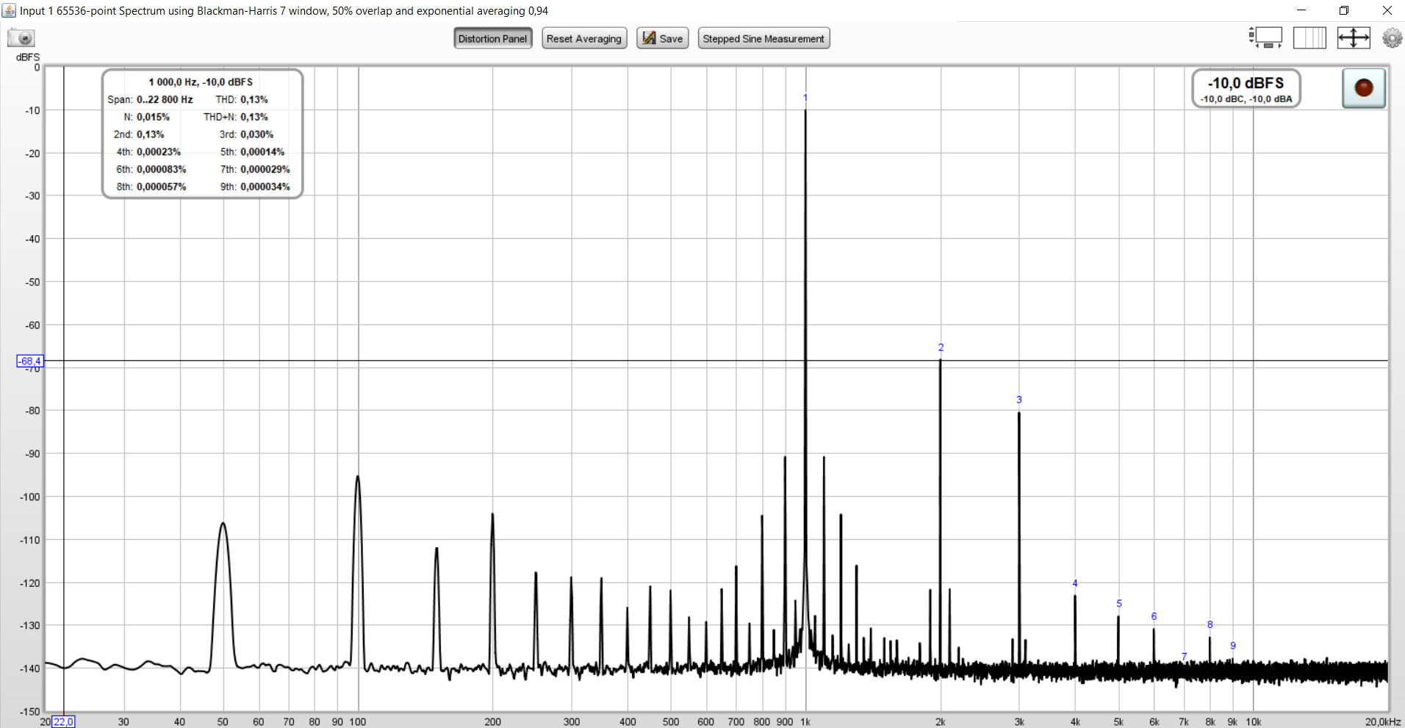Click harmonic marker 8 label
Screen dimensions: 1405x728
tap(1210, 624)
